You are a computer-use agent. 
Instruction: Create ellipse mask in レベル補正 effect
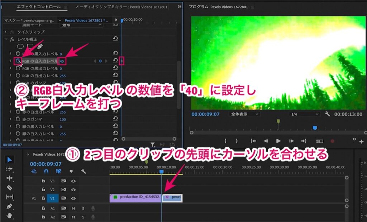(20, 46)
